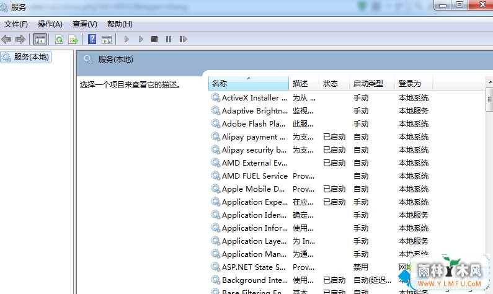This screenshot has height=294, width=493.
Task: Sort by the 名称 column header
Action: [249, 83]
